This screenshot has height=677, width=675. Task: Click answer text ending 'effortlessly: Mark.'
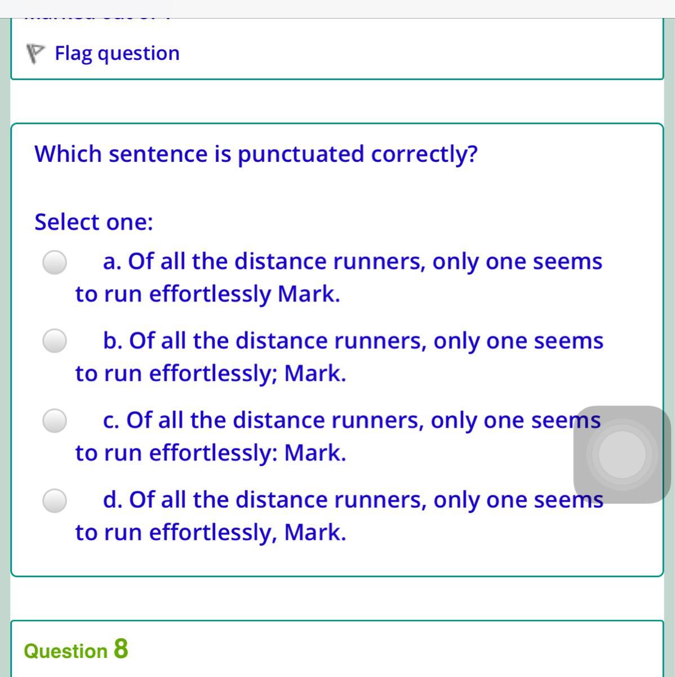(x=211, y=452)
